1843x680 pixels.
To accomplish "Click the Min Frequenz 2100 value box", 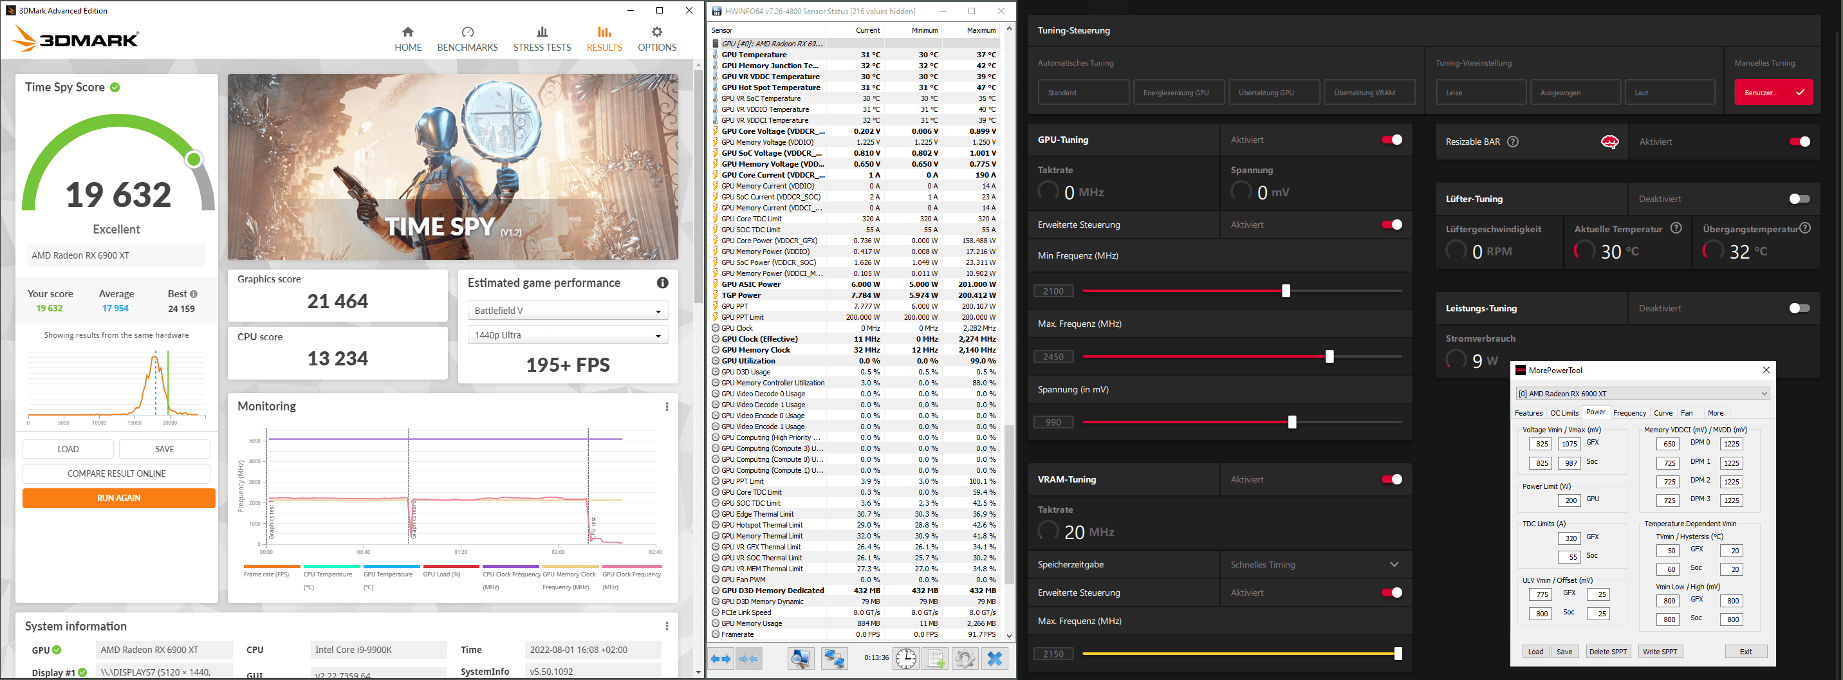I will 1054,291.
